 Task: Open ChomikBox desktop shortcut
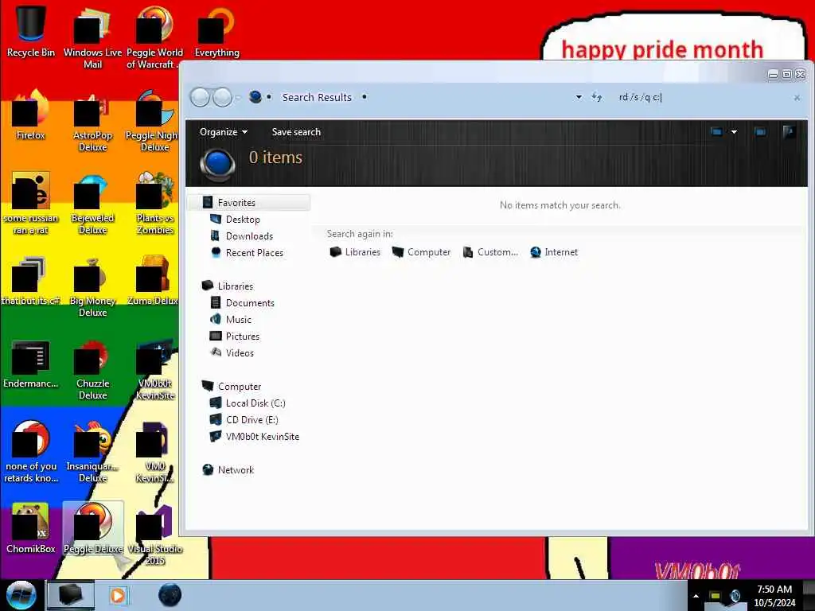[31, 528]
